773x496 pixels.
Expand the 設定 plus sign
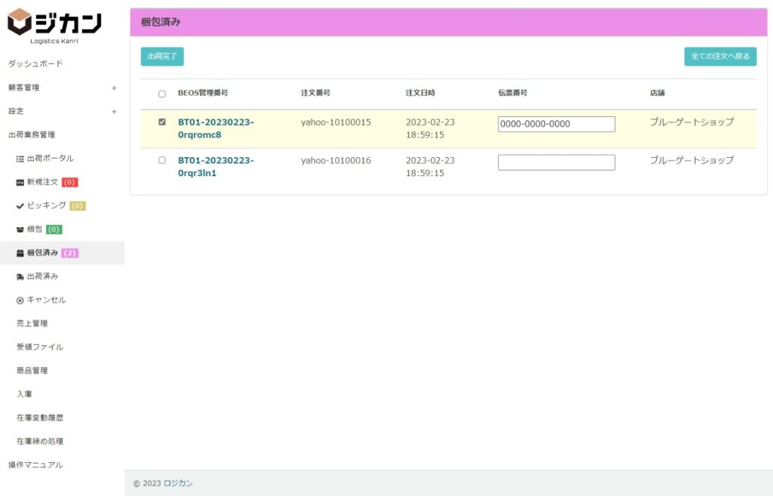click(114, 112)
